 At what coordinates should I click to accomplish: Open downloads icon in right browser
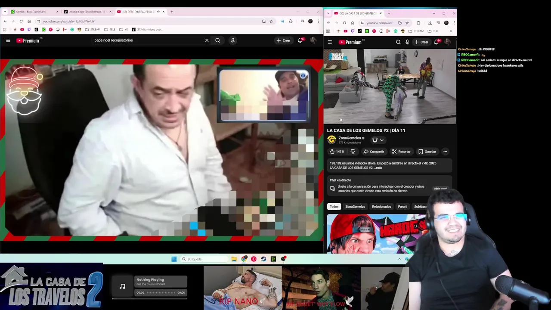(x=430, y=23)
